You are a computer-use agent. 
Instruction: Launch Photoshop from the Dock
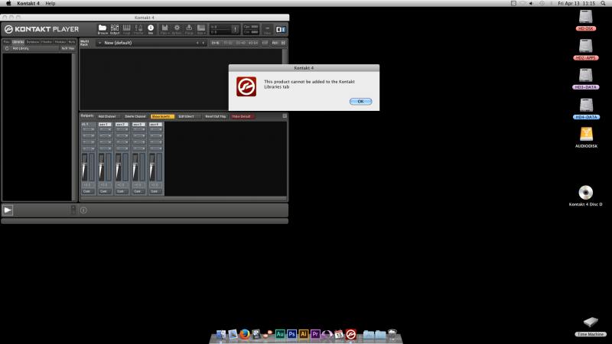point(291,334)
